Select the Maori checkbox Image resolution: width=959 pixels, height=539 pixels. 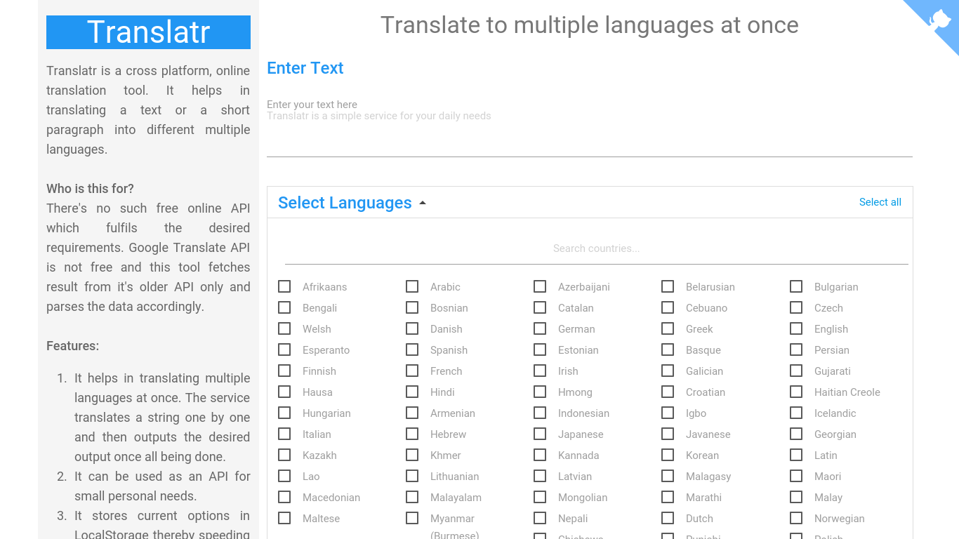(796, 476)
